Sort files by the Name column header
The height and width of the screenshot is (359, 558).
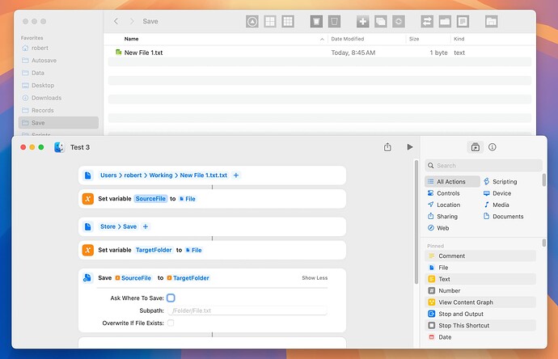tap(131, 39)
